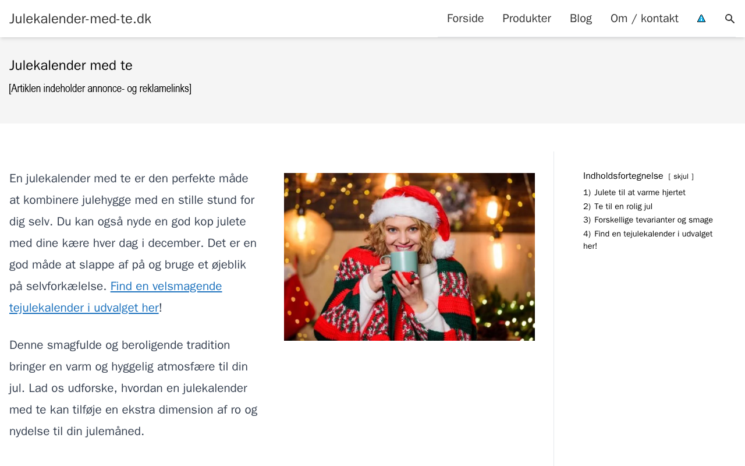Open the Blog page
The height and width of the screenshot is (466, 745).
581,19
